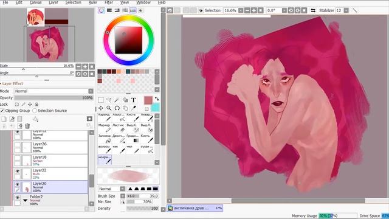389x219 pixels.
Task: Toggle lock layer moving icon
Action: [x=30, y=104]
